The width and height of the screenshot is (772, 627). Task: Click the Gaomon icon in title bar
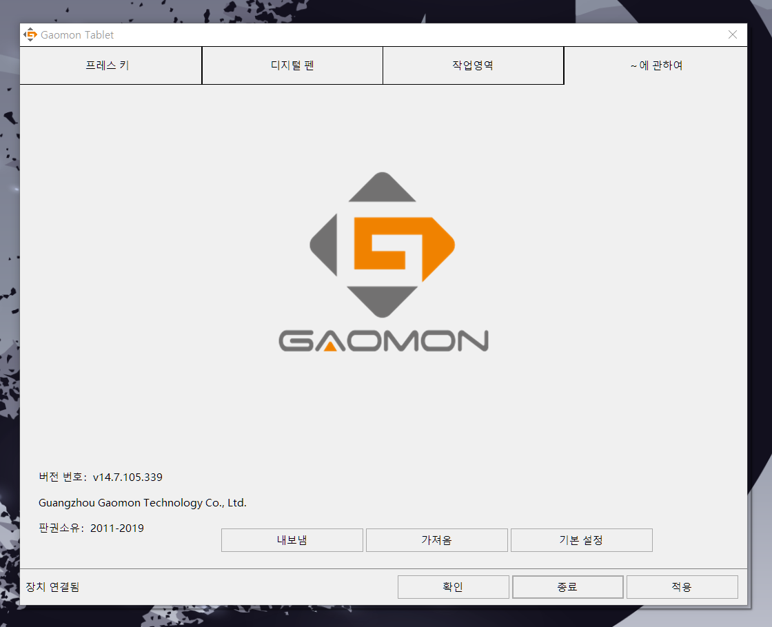pyautogui.click(x=30, y=34)
